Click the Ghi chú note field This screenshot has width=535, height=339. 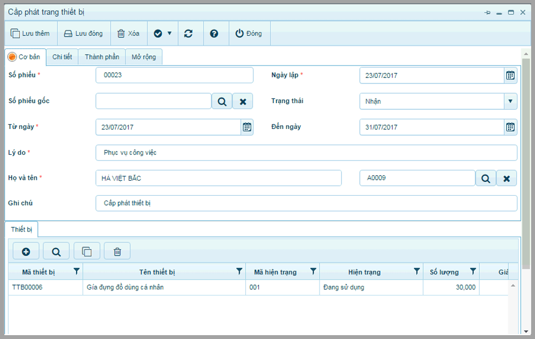[x=306, y=203]
